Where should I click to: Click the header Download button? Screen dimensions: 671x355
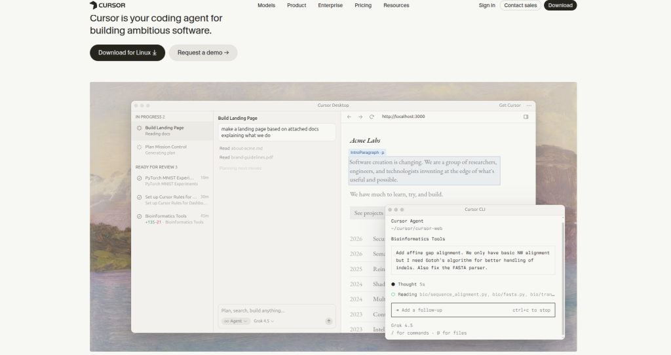[560, 5]
